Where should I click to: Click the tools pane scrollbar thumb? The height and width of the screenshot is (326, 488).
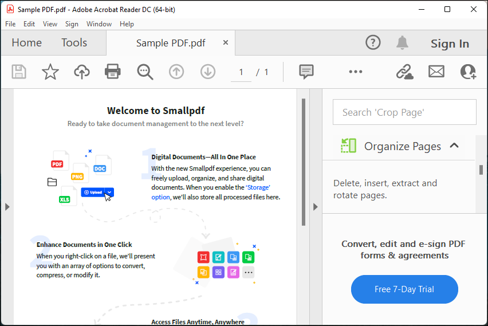(481, 170)
